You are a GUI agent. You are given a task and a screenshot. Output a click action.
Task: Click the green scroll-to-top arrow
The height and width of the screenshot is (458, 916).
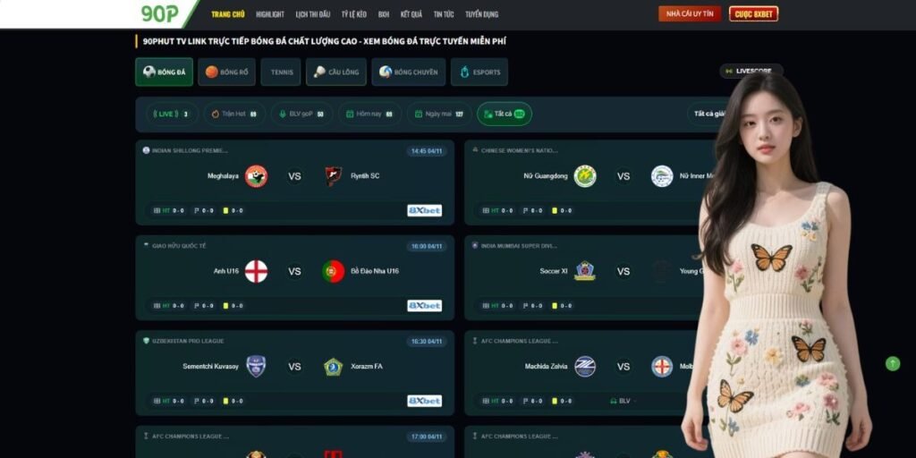point(893,363)
